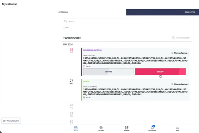Click the 4 upcoming jobs heading

pyautogui.click(x=72, y=38)
